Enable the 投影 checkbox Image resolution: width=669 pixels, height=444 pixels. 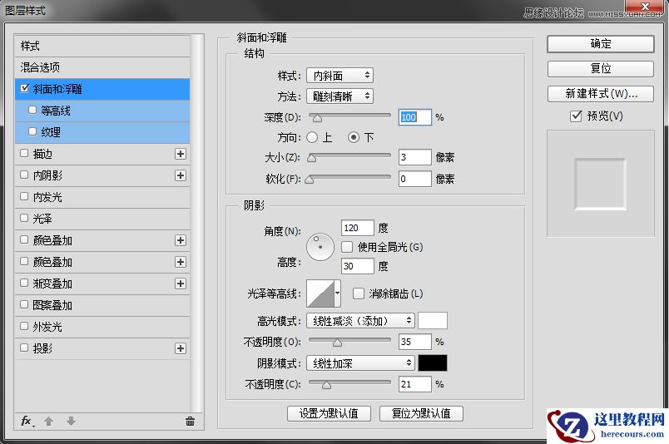point(24,348)
